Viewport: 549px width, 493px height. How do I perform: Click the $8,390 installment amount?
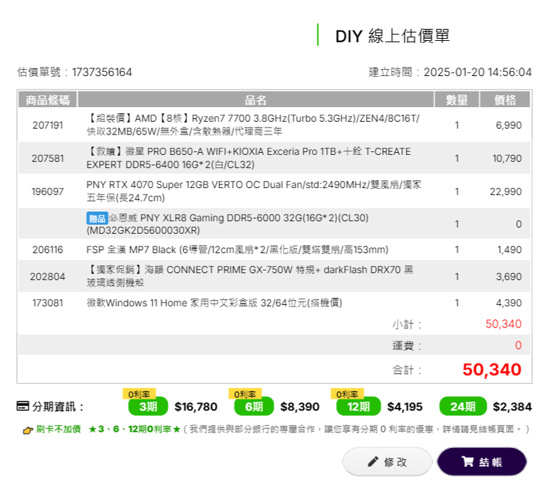tap(300, 407)
